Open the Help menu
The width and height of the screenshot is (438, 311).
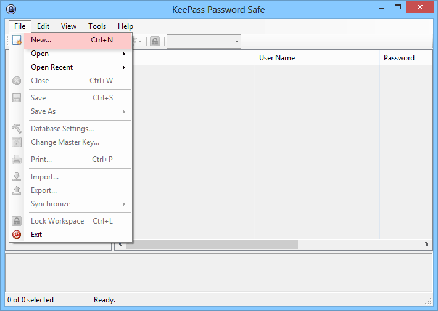(x=125, y=26)
